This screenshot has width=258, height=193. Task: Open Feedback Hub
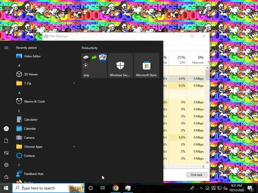point(45,174)
